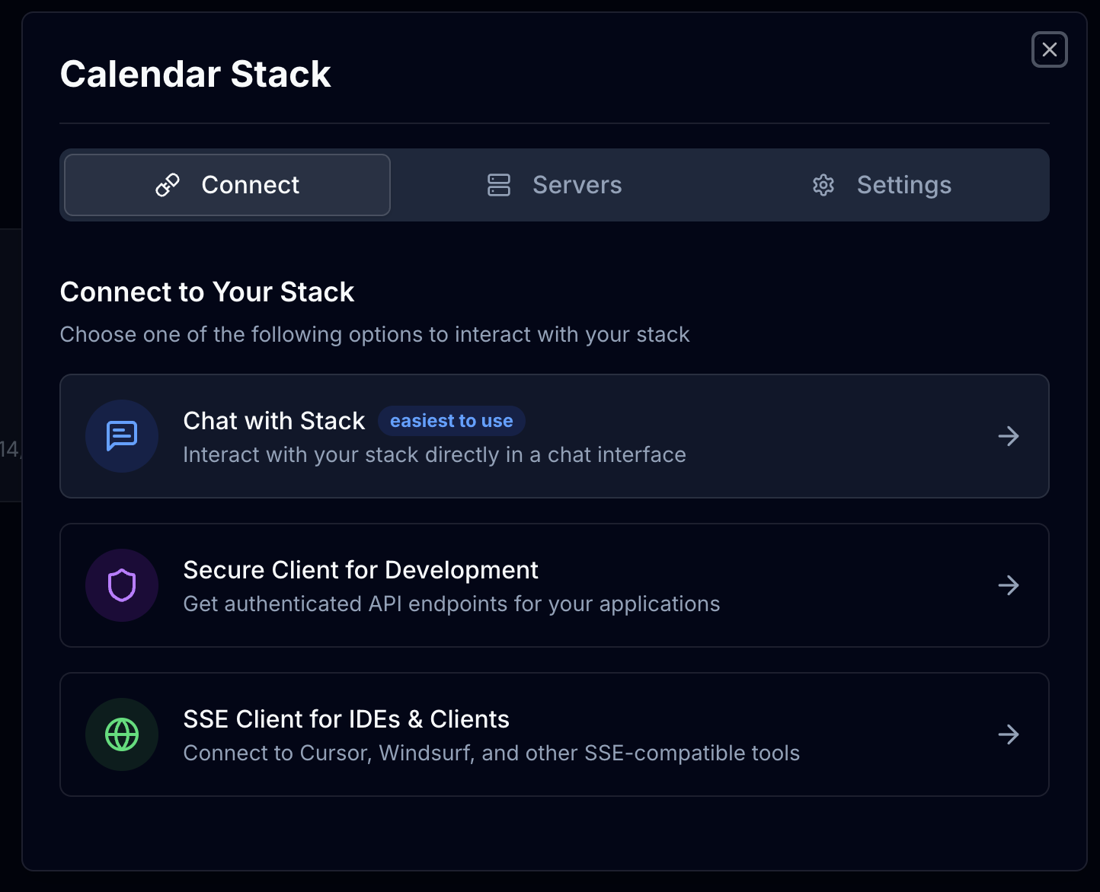Click the green globe icon for SSE Client
1100x892 pixels.
click(122, 734)
